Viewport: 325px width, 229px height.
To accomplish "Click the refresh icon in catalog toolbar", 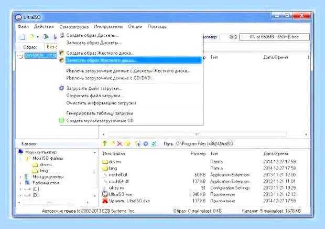I will pos(154,144).
